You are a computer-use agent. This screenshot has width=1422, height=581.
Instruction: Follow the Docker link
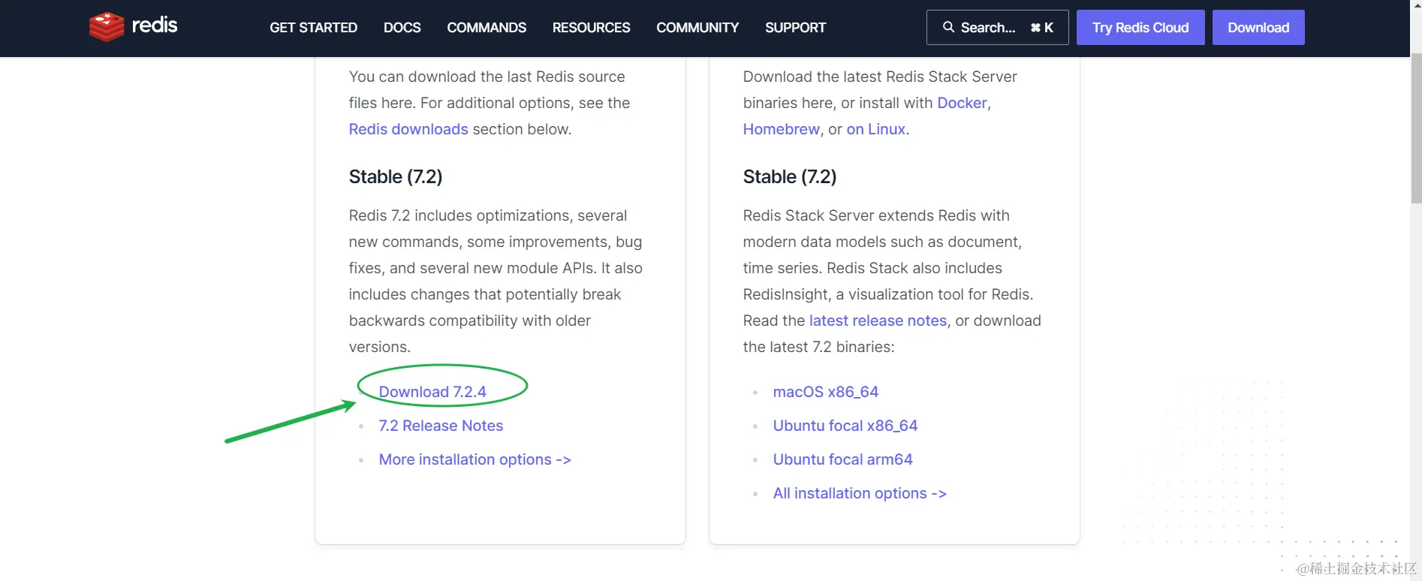[962, 103]
